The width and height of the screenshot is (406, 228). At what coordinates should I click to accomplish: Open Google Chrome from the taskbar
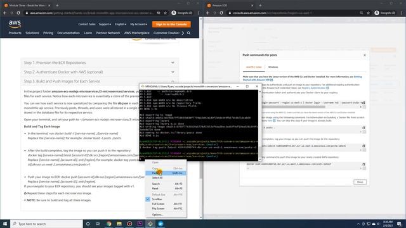pos(108,224)
